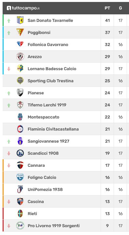Click the G column header
The height and width of the screenshot is (235, 129).
tap(121, 8)
